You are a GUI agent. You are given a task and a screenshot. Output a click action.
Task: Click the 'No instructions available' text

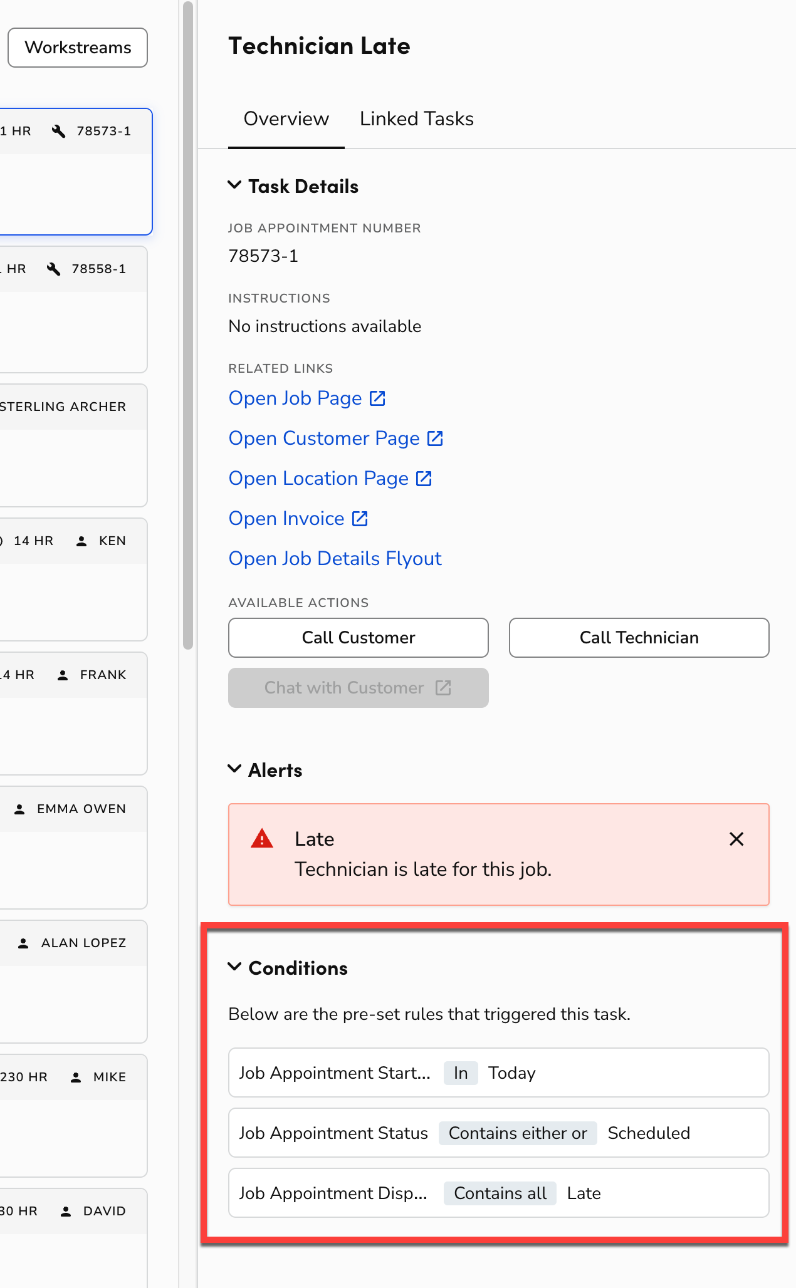pyautogui.click(x=325, y=326)
